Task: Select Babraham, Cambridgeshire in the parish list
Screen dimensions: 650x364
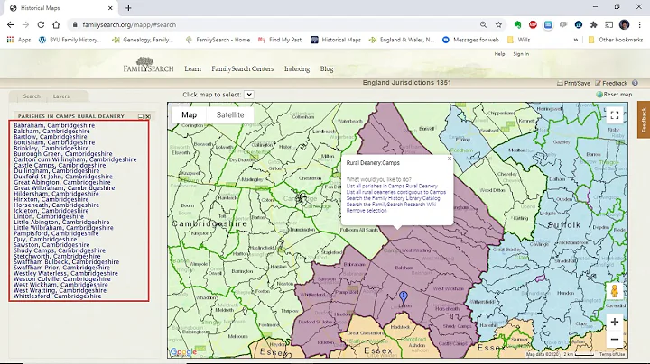Action: click(x=54, y=125)
